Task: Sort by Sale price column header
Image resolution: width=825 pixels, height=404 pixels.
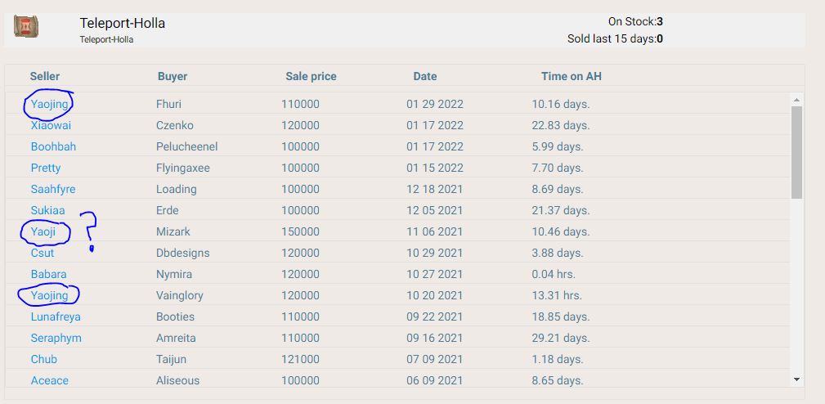Action: (311, 76)
